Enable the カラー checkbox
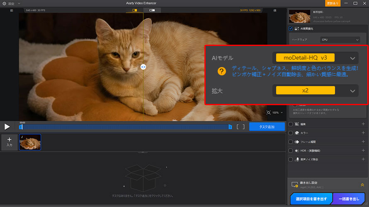369x207 pixels. (291, 133)
